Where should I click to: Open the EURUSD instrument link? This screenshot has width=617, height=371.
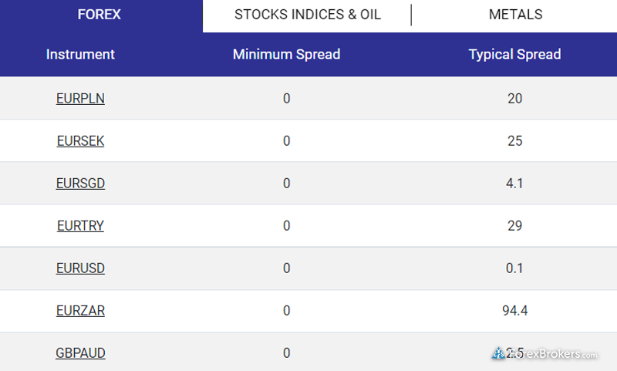point(80,268)
